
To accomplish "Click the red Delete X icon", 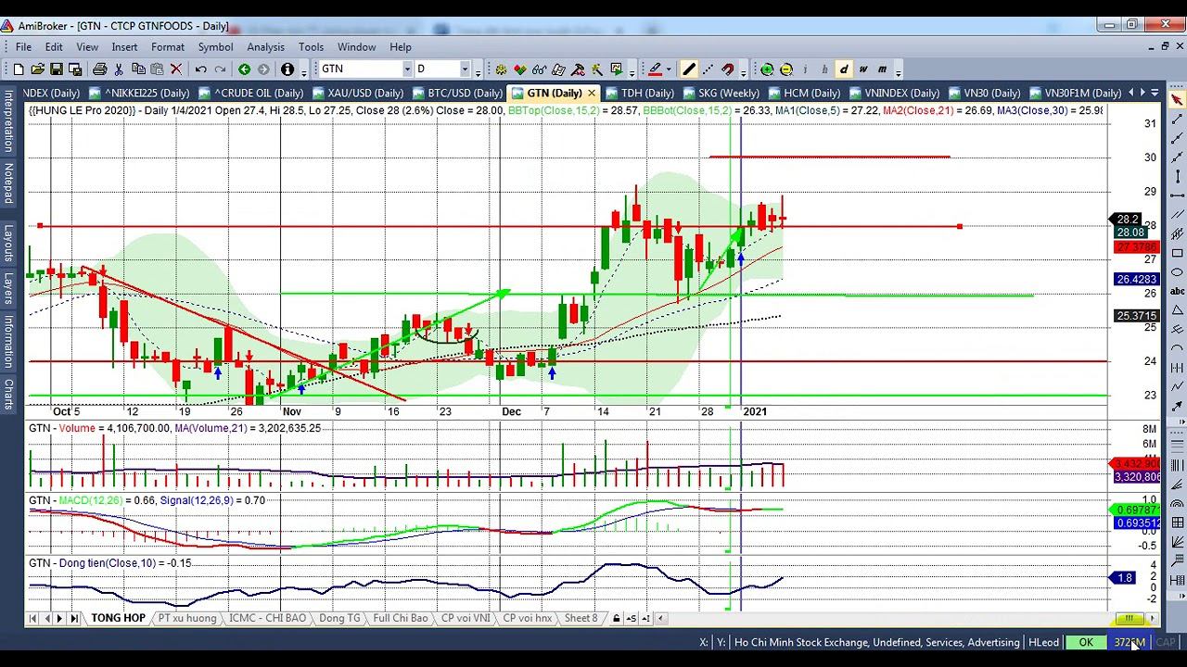I will (176, 69).
